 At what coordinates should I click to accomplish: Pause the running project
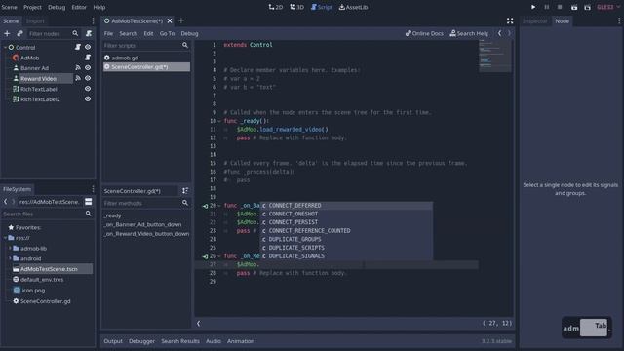pos(546,7)
